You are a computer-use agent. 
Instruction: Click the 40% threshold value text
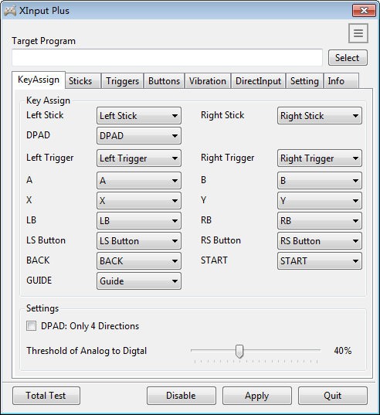[x=342, y=351]
